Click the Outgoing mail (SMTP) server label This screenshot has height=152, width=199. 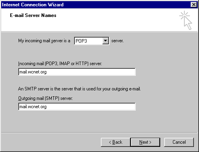point(45,98)
